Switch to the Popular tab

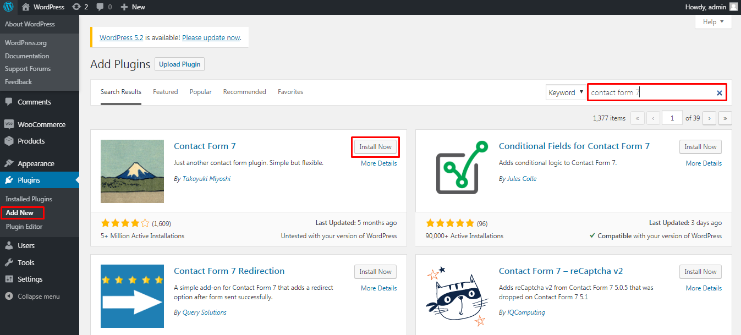click(201, 92)
